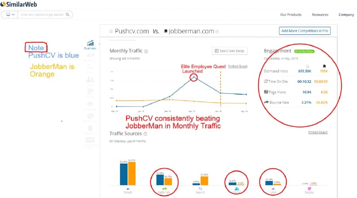357x198 pixels.
Task: Click the Mail traffic source icon
Action: [x=273, y=189]
